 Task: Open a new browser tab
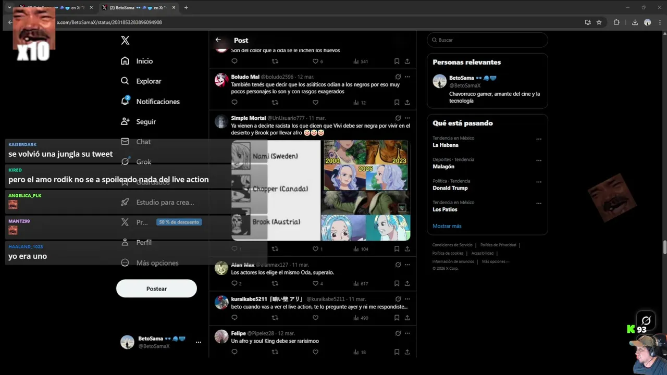(186, 7)
